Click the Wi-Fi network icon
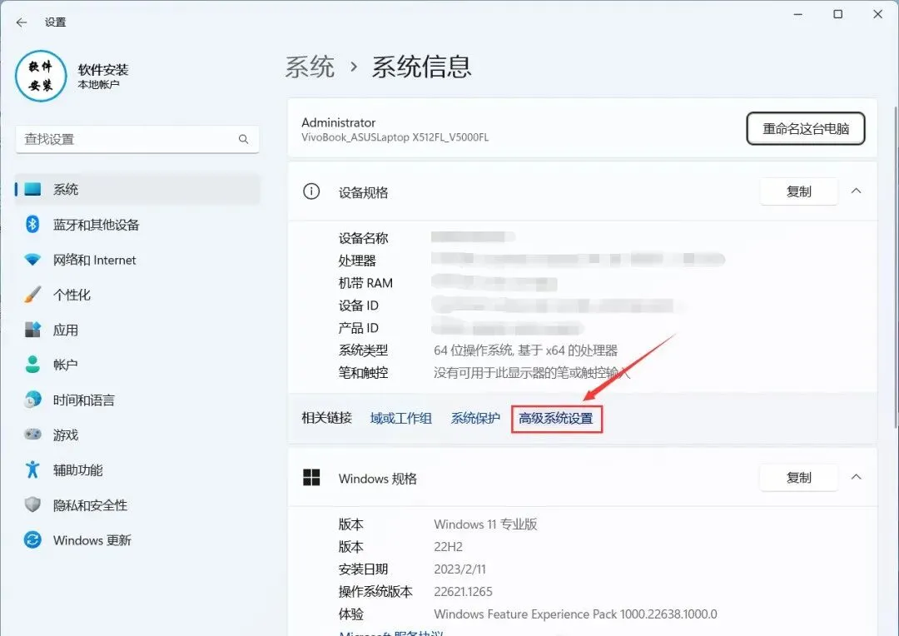This screenshot has width=899, height=636. [32, 260]
